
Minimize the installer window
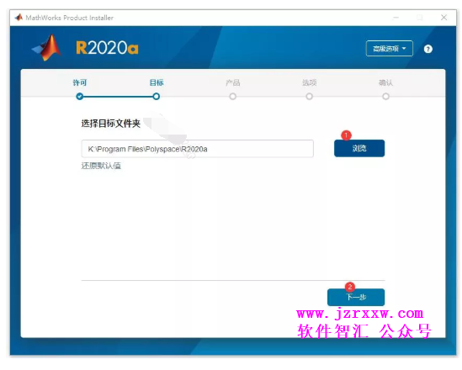coord(396,18)
